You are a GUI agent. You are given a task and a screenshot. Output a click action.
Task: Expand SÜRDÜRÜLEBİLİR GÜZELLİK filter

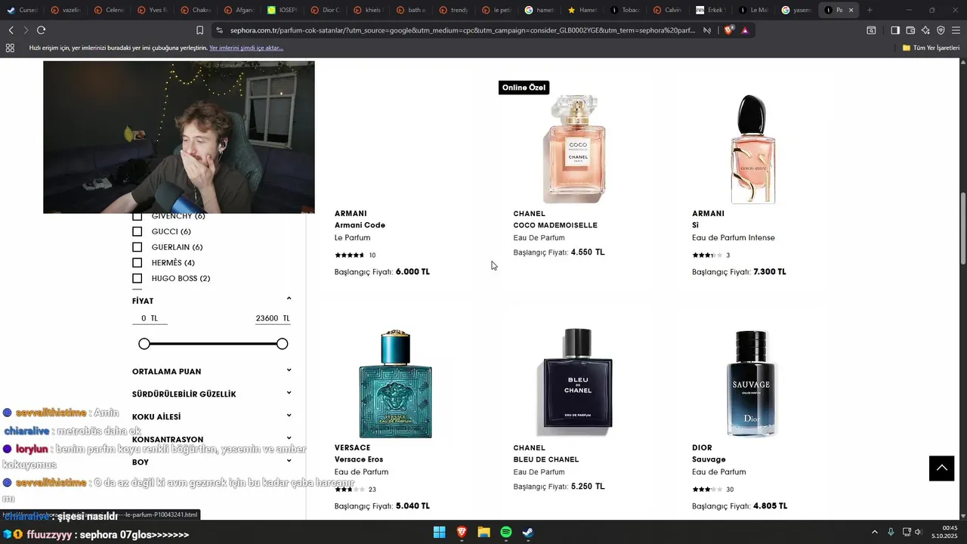tap(289, 393)
